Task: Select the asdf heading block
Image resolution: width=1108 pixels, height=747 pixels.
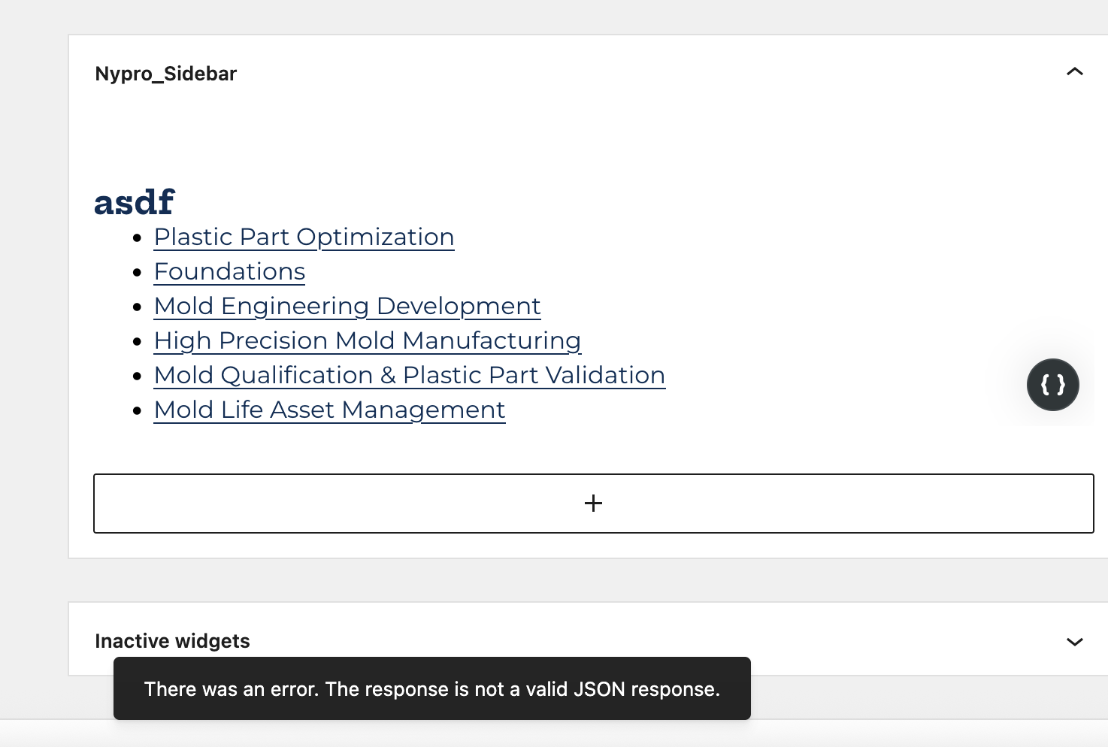Action: (134, 202)
